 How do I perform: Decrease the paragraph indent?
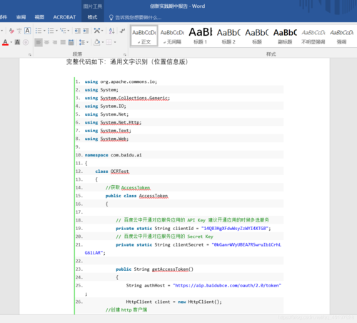77,31
